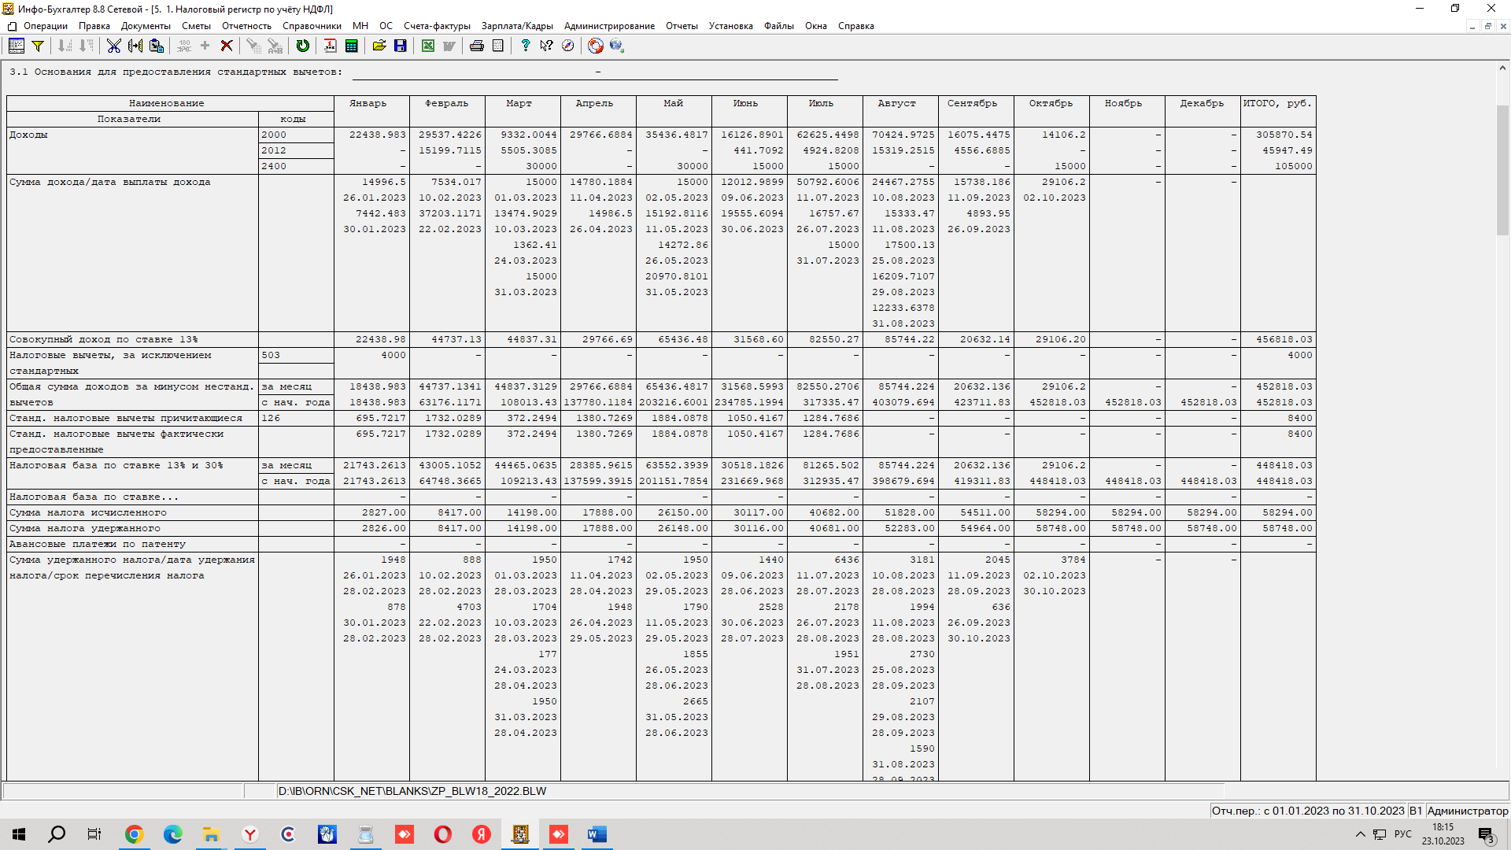The height and width of the screenshot is (850, 1511).
Task: Open the Отчетность menu
Action: click(246, 26)
